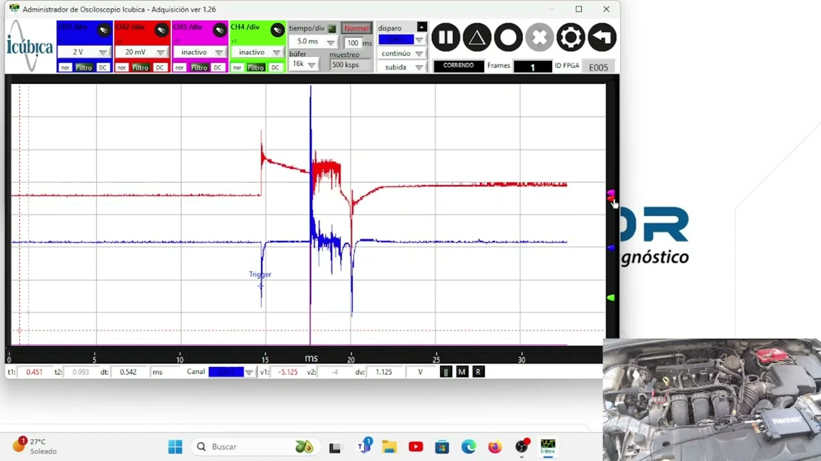
Task: Click the R button in cursor bar
Action: (478, 371)
